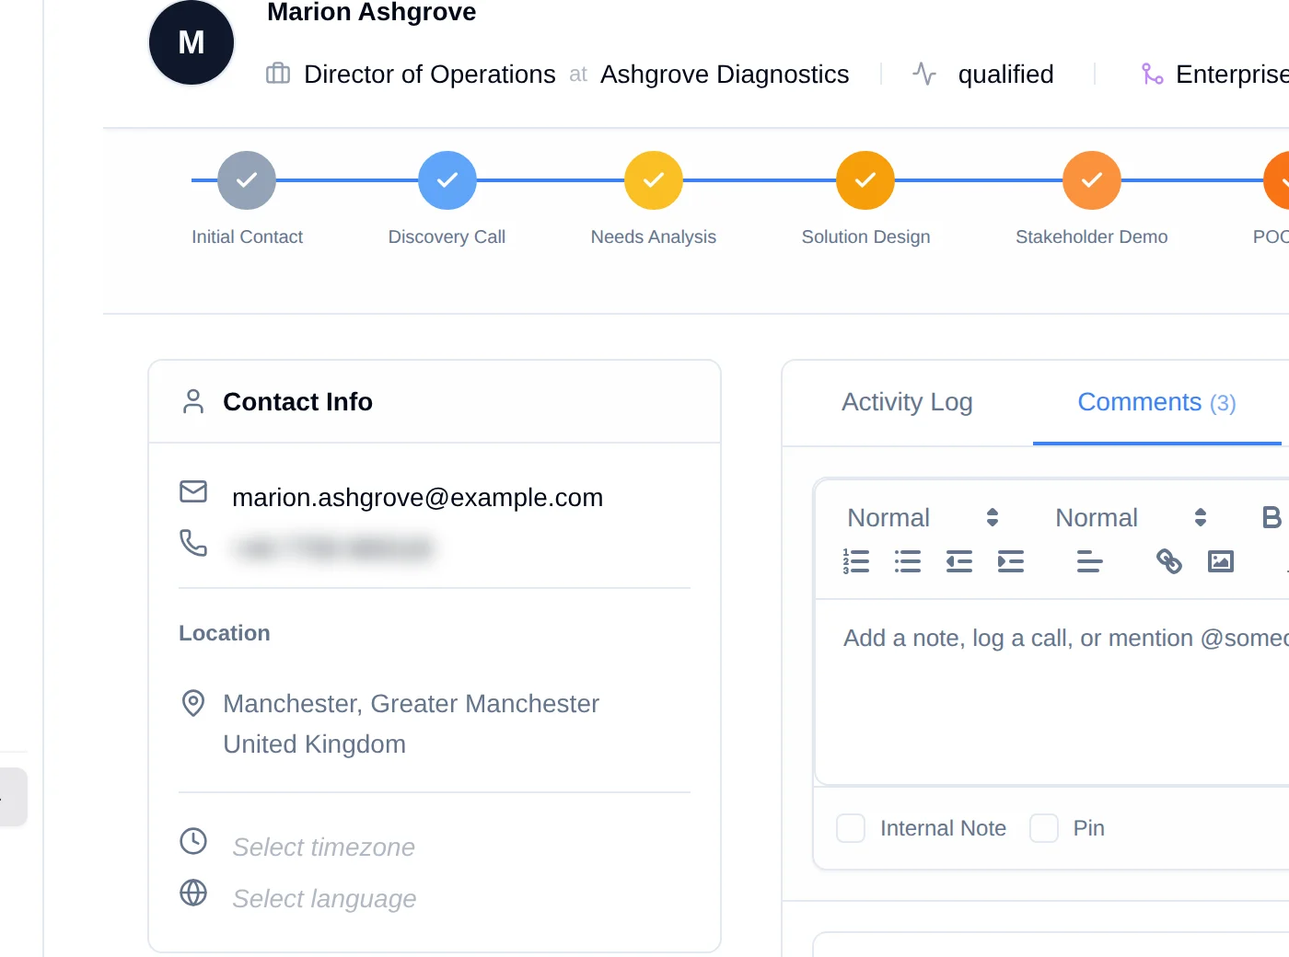Click the blurred phone number
The height and width of the screenshot is (957, 1289).
tap(333, 548)
